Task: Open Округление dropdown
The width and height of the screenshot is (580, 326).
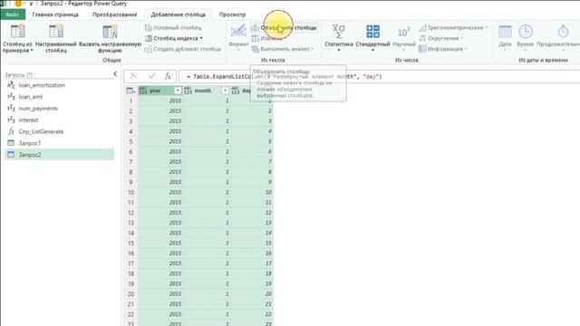Action: click(441, 38)
